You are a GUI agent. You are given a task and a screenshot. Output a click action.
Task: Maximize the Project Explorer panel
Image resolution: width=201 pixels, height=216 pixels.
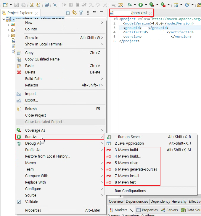coord(102,13)
